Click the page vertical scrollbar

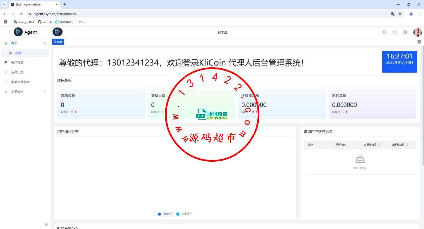pyautogui.click(x=423, y=105)
